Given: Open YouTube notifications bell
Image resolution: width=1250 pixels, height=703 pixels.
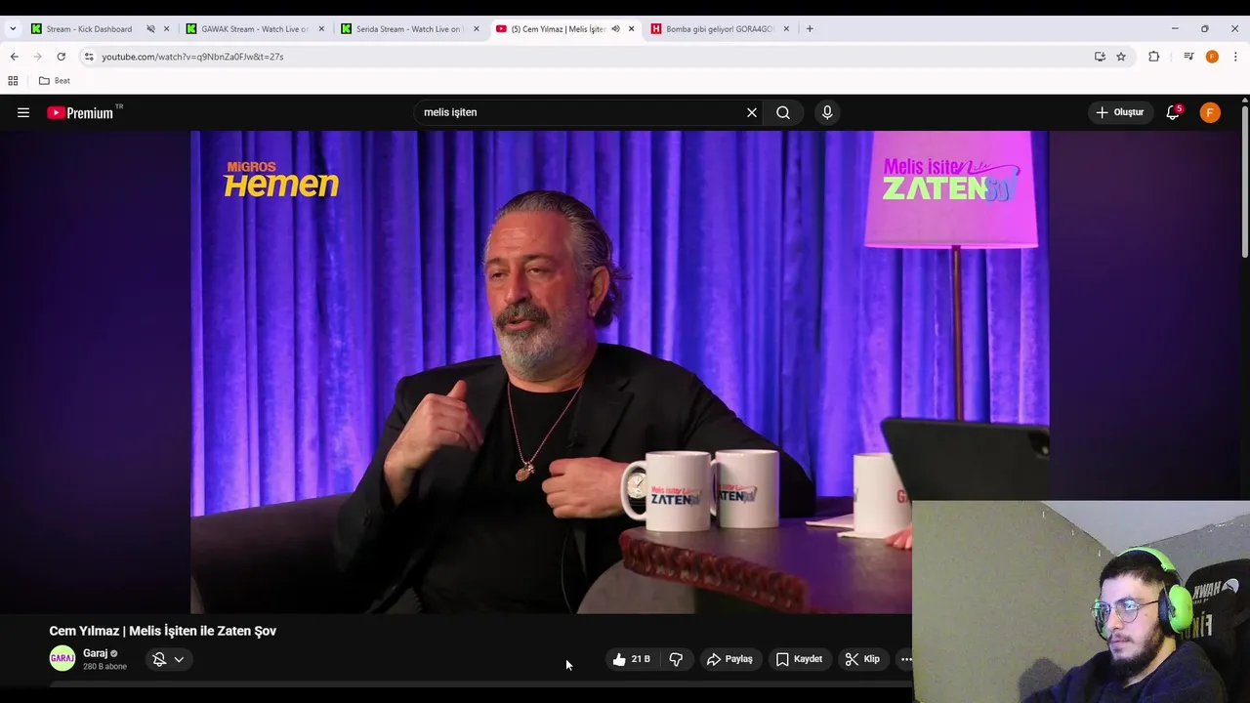Looking at the screenshot, I should point(1173,112).
